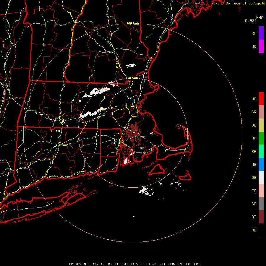Click the RA legend label
The width and height of the screenshot is (266, 266).
point(254,152)
